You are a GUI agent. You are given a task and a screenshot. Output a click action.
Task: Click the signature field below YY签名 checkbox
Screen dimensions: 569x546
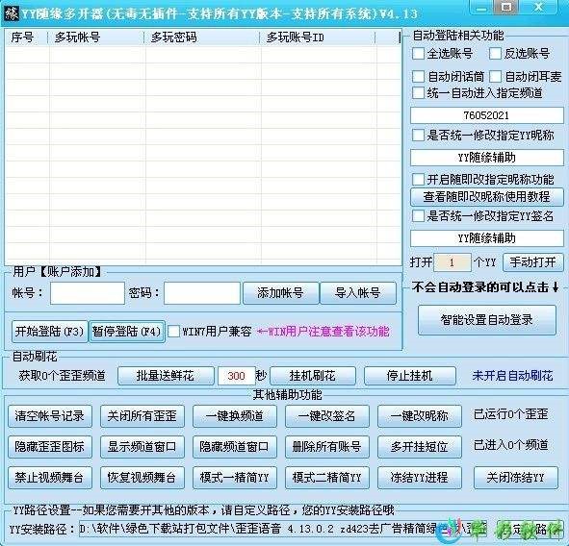pos(486,238)
